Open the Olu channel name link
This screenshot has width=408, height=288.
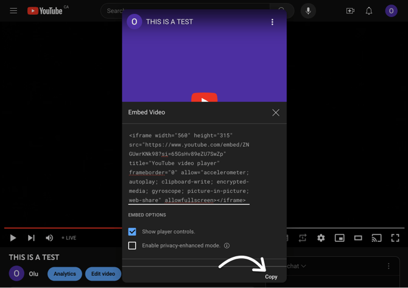(x=33, y=273)
